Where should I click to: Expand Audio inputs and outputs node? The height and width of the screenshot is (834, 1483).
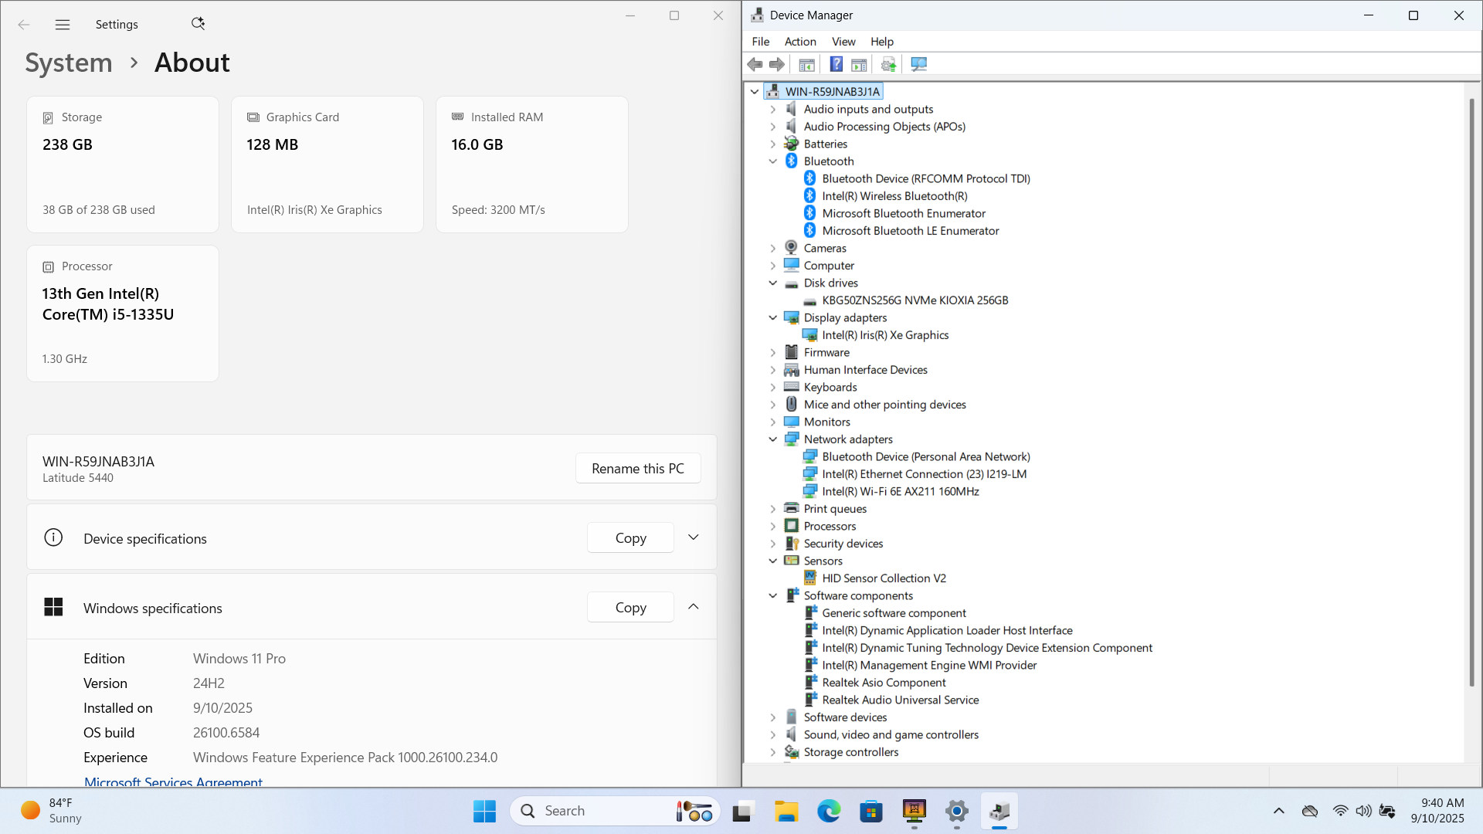click(773, 110)
